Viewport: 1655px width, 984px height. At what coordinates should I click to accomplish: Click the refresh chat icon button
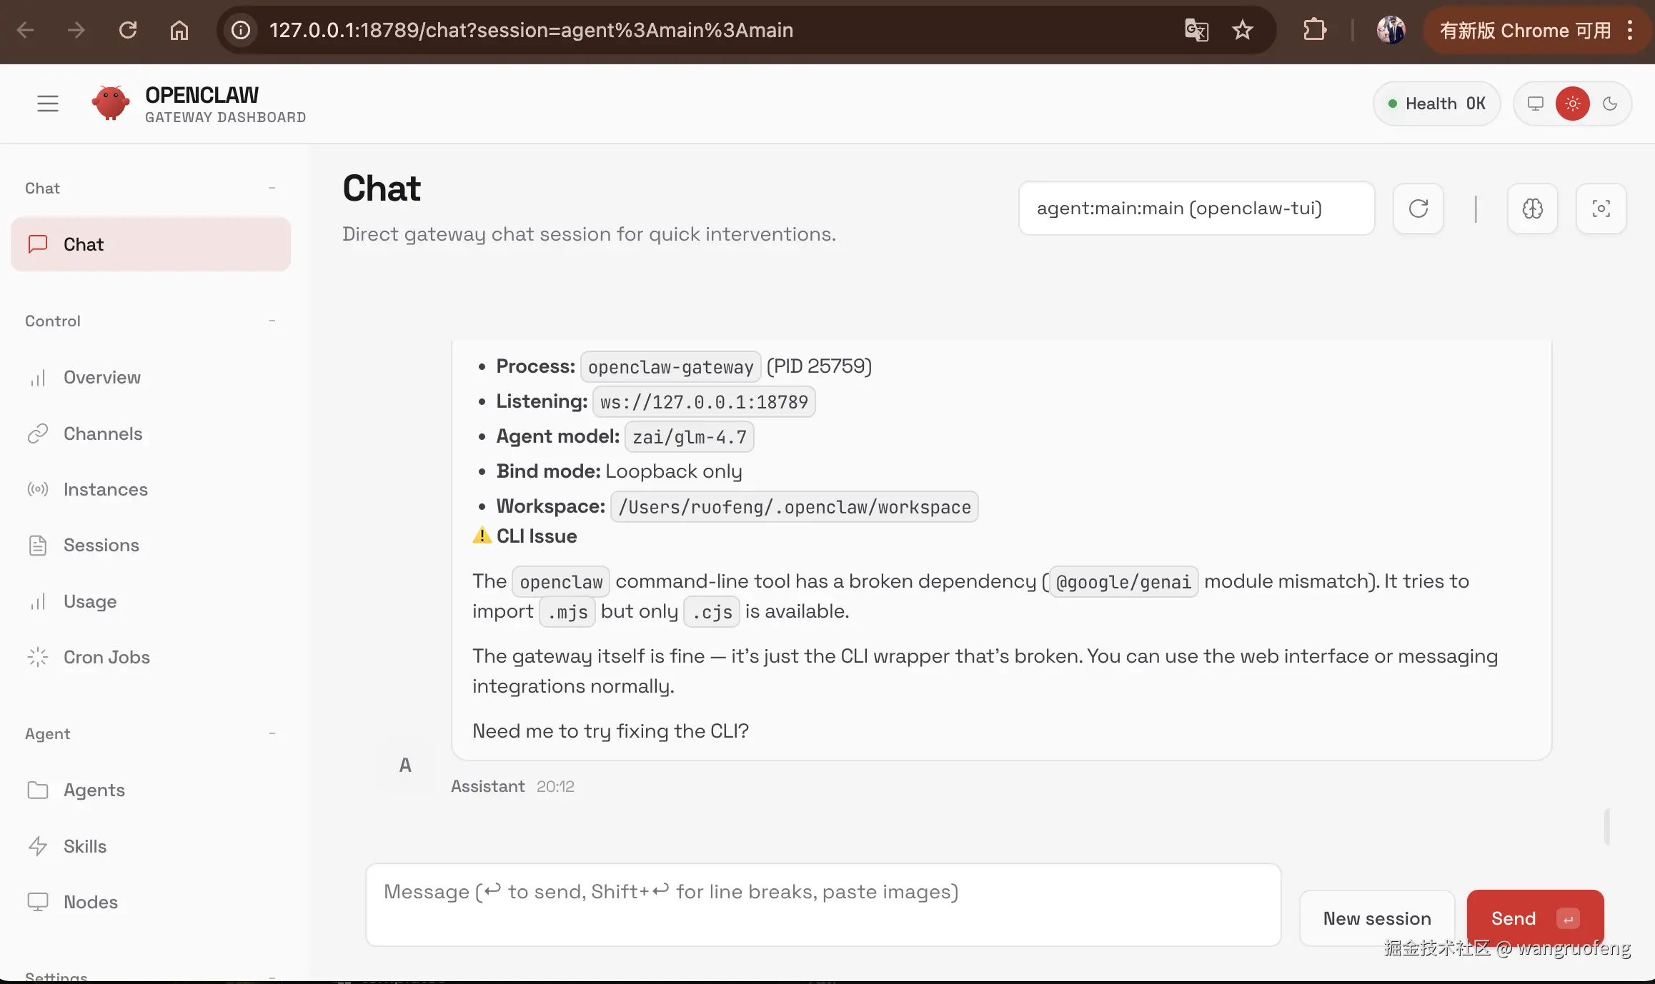pyautogui.click(x=1418, y=209)
